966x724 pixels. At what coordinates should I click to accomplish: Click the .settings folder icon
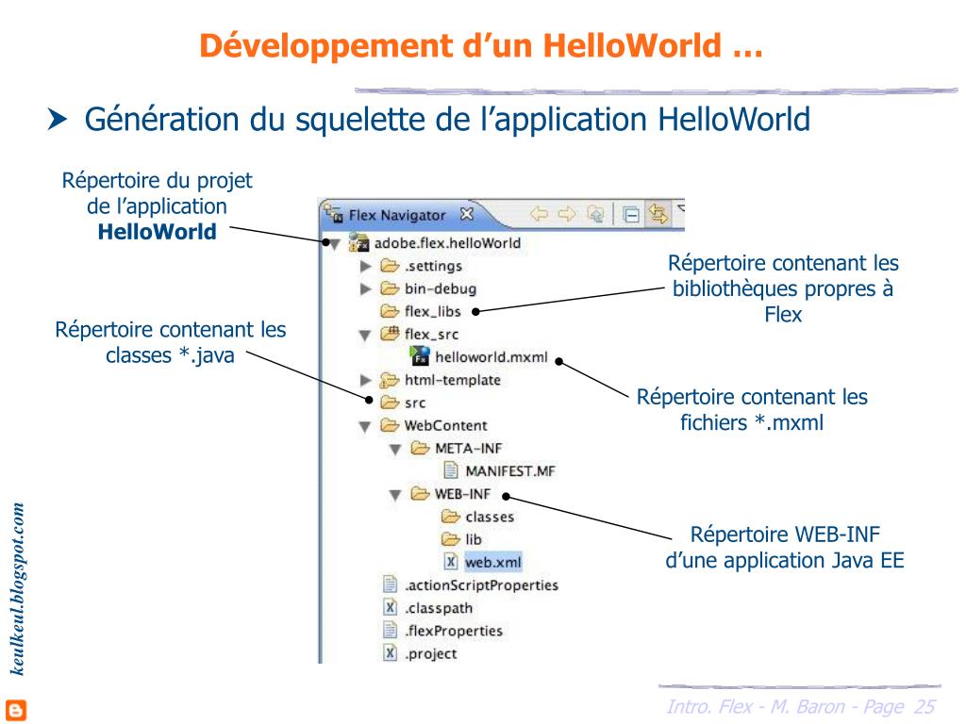pyautogui.click(x=390, y=265)
